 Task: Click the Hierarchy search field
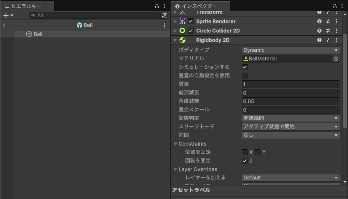point(95,15)
